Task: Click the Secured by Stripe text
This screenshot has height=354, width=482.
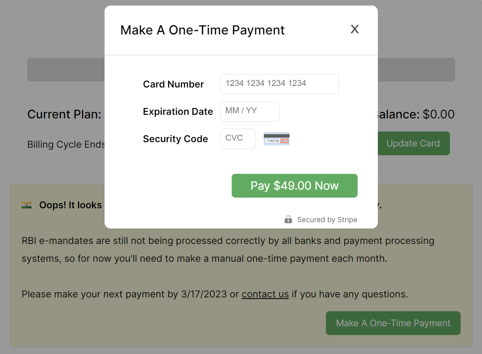Action: point(327,220)
